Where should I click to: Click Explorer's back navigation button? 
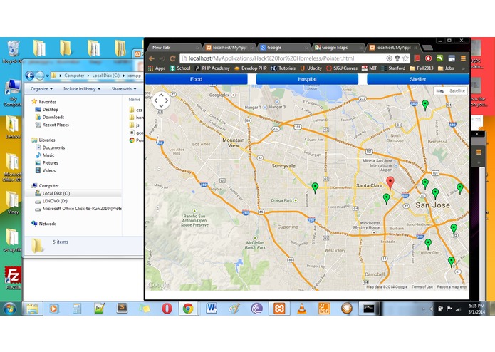[30, 76]
